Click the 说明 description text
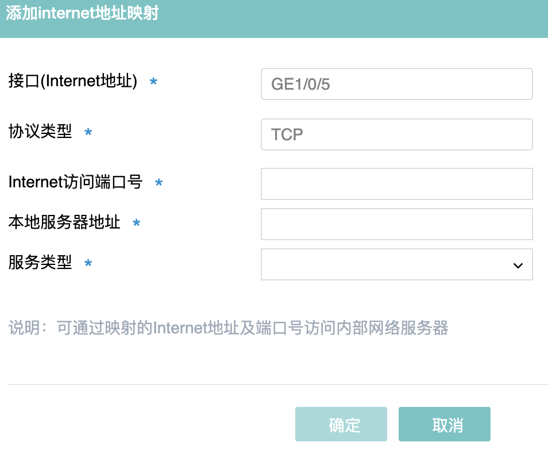Image resolution: width=548 pixels, height=454 pixels. (228, 328)
